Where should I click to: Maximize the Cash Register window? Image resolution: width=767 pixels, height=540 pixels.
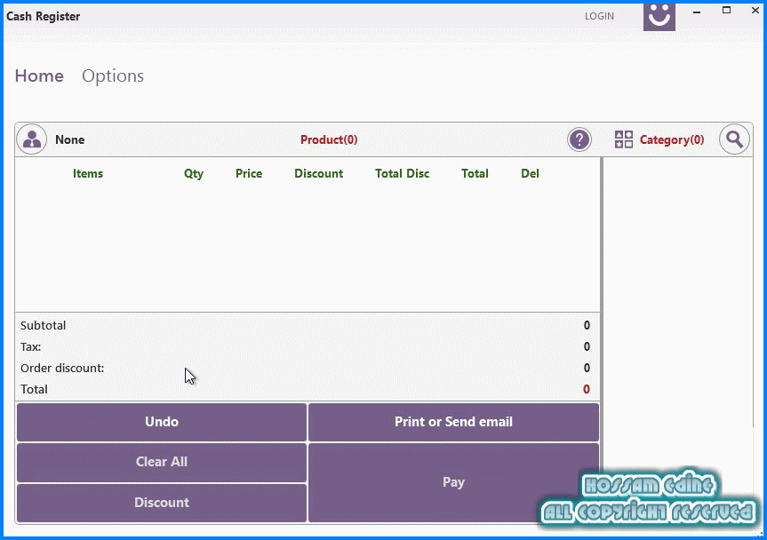(726, 11)
